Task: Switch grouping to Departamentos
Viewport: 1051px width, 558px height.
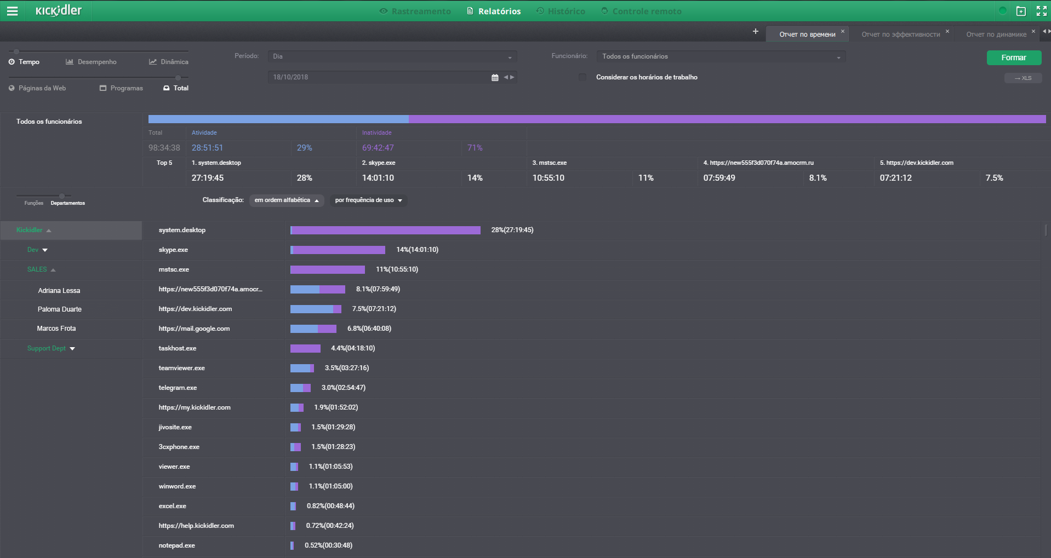Action: (68, 203)
